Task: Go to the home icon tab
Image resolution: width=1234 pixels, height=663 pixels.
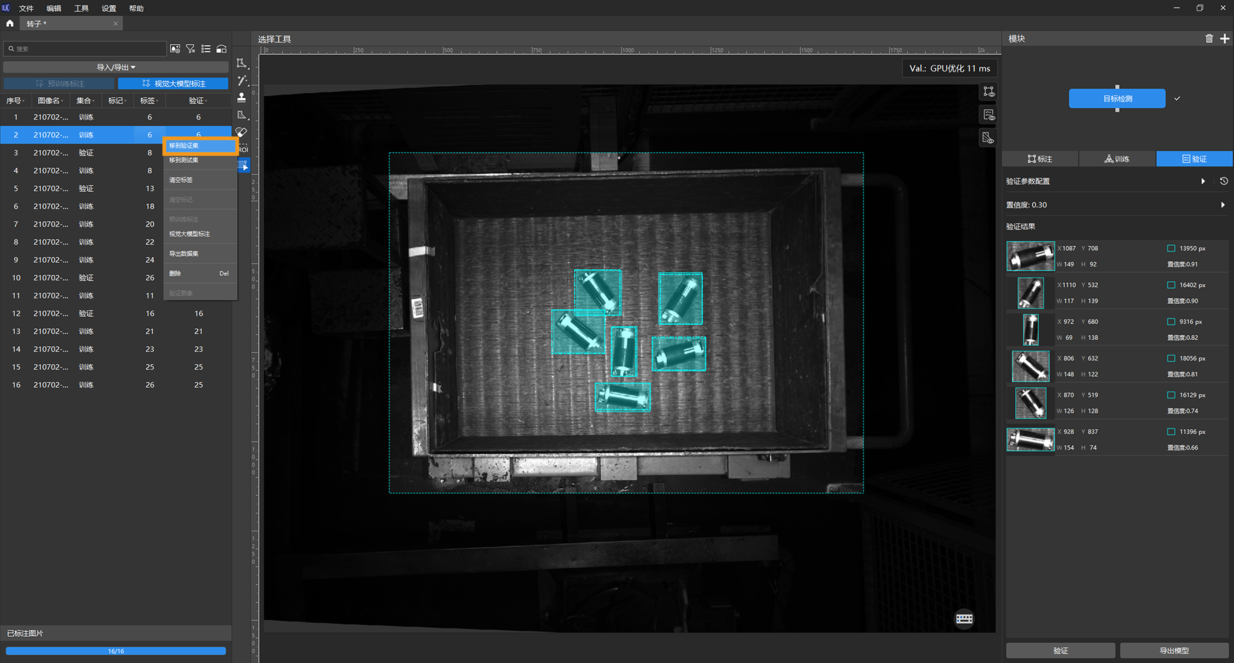Action: pyautogui.click(x=10, y=24)
